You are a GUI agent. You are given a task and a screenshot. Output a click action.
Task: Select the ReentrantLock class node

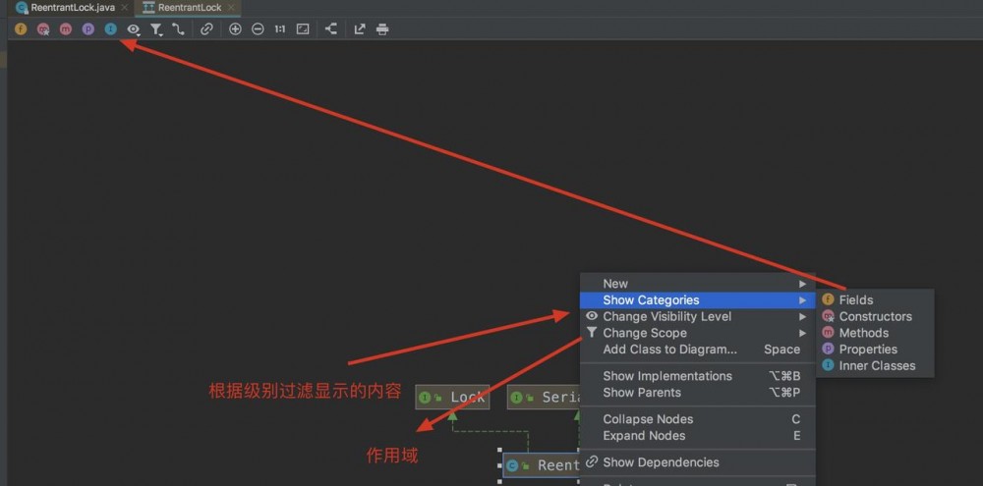click(542, 465)
